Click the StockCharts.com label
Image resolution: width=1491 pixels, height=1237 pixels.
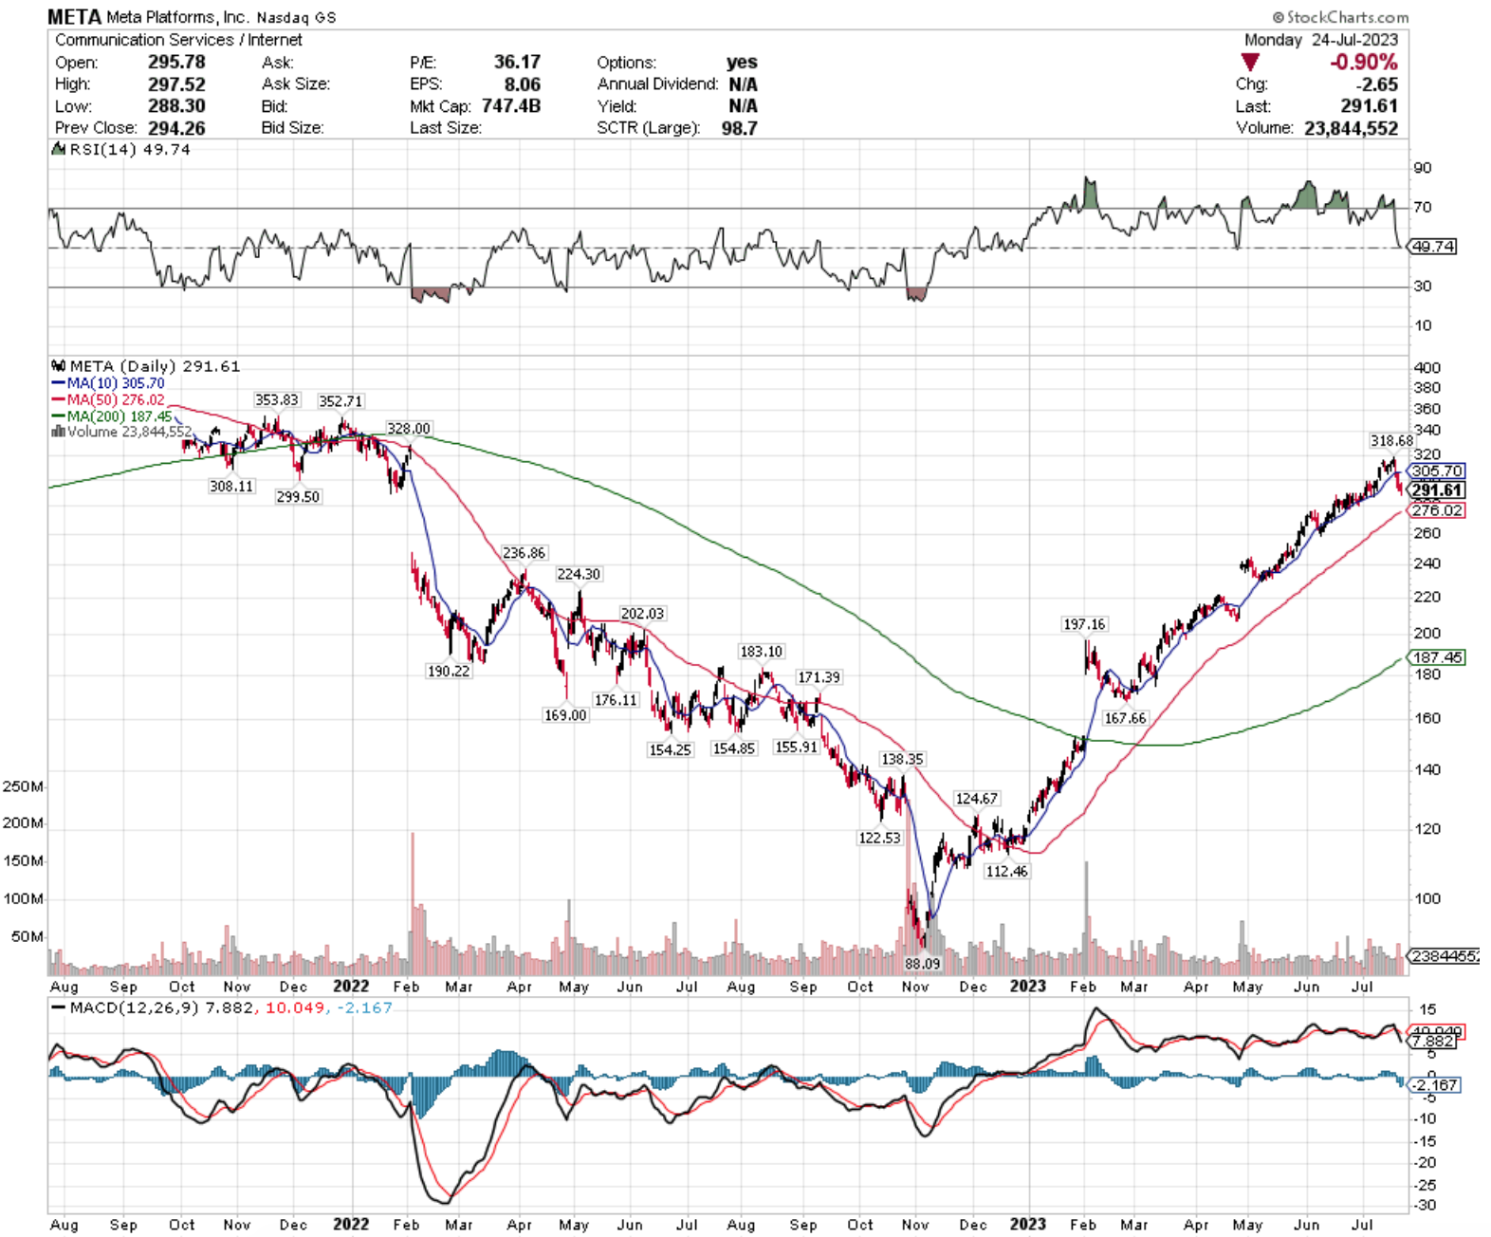(x=1340, y=17)
